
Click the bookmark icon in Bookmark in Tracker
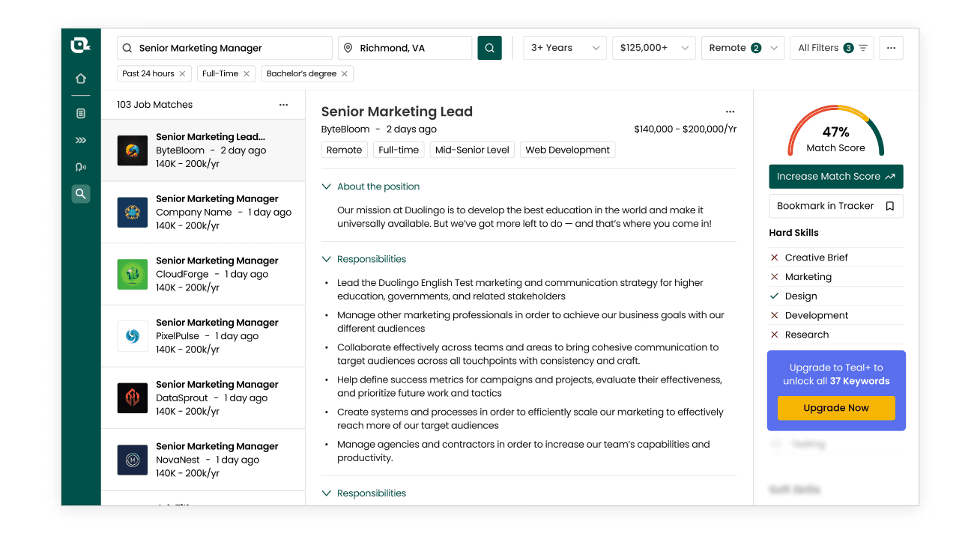click(x=890, y=206)
